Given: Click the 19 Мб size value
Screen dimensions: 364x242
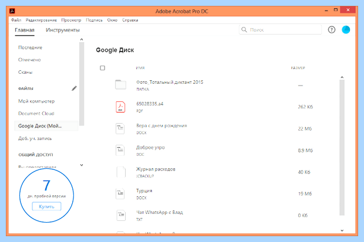Looking at the screenshot, I should [305, 193].
